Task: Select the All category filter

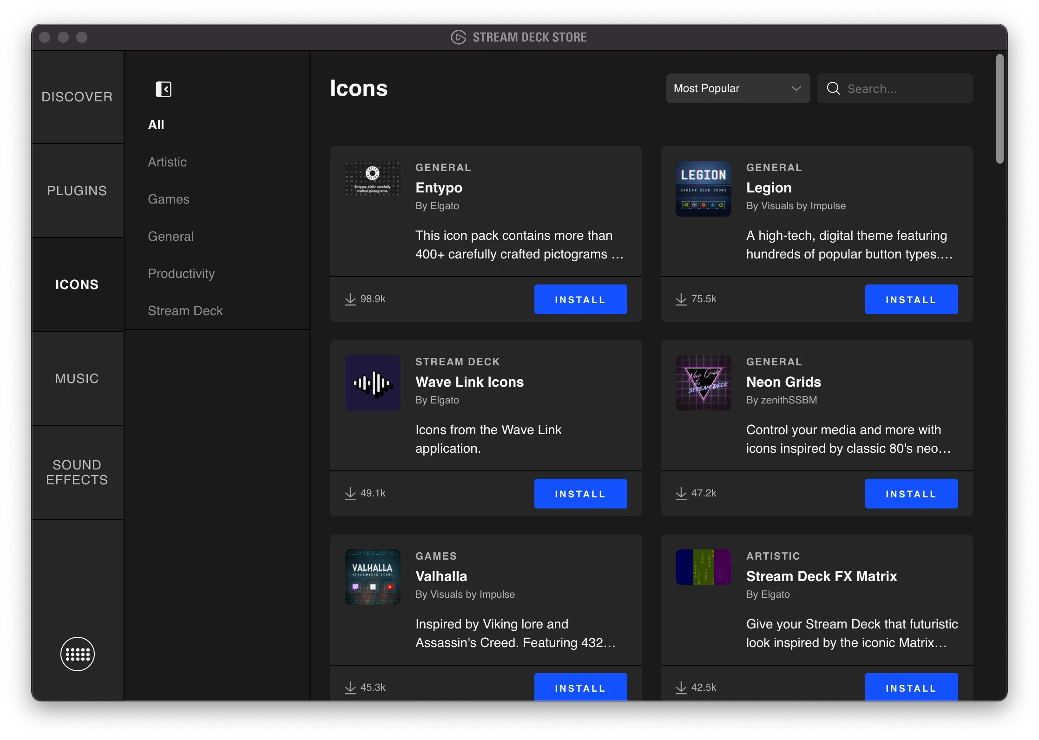Action: tap(156, 125)
